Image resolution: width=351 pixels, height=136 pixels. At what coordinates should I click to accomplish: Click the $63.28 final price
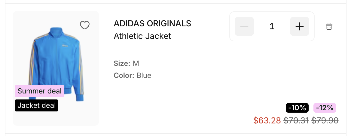click(x=267, y=120)
